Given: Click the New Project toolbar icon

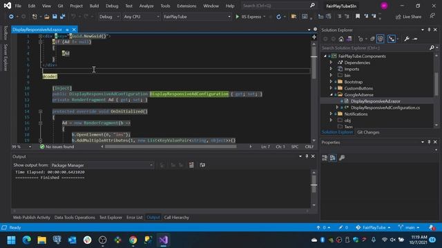Looking at the screenshot, I should click(x=35, y=17).
